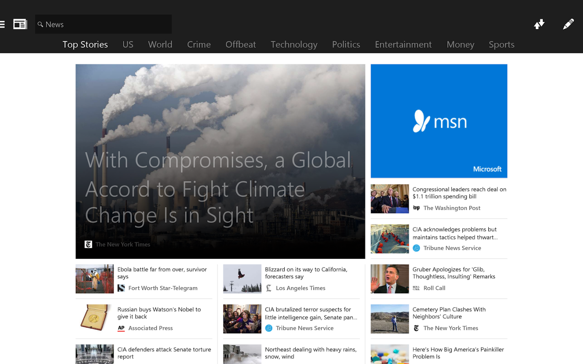
Task: Click the up-down arrows icon in header
Action: tap(539, 25)
